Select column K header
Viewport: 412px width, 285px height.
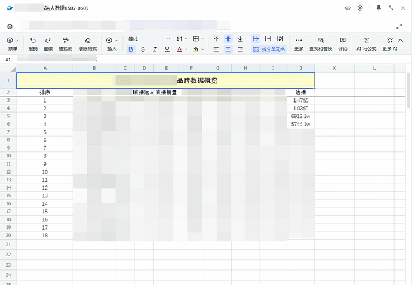(x=334, y=68)
